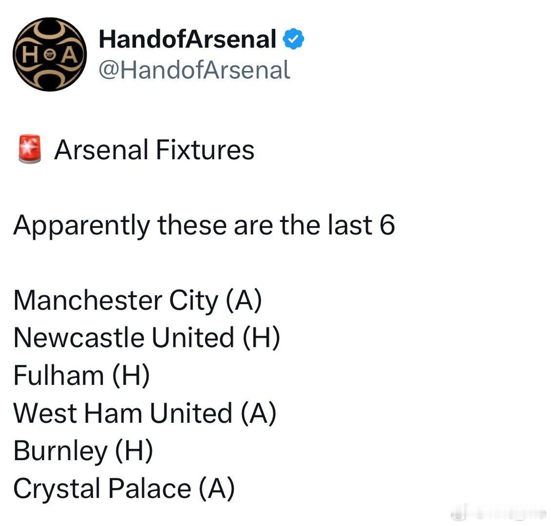Click the (H) marker after Burnley
The width and height of the screenshot is (551, 526).
[x=134, y=451]
